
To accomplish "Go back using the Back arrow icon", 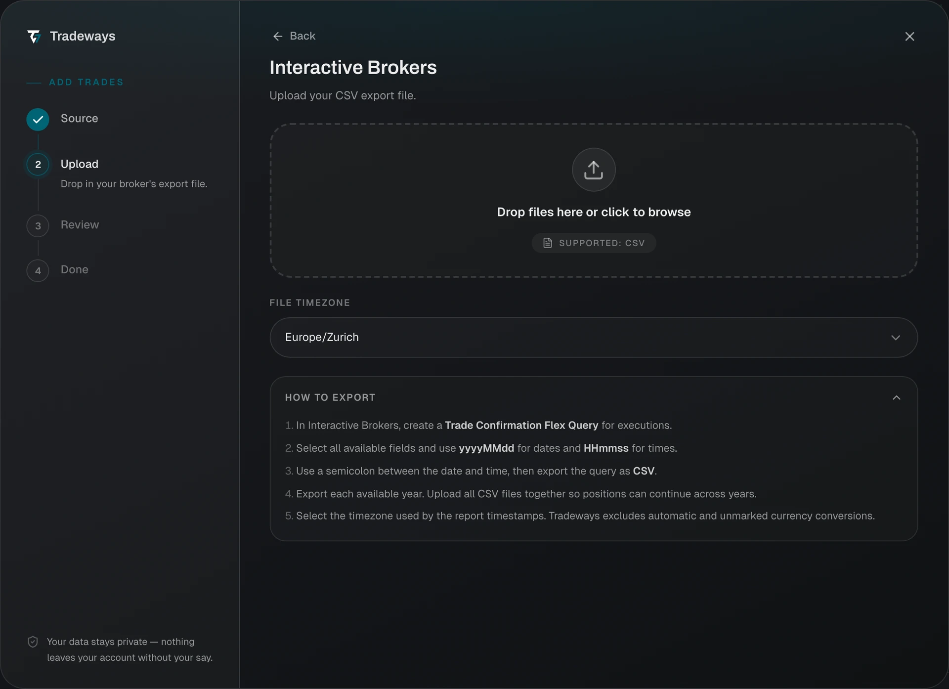I will point(278,36).
